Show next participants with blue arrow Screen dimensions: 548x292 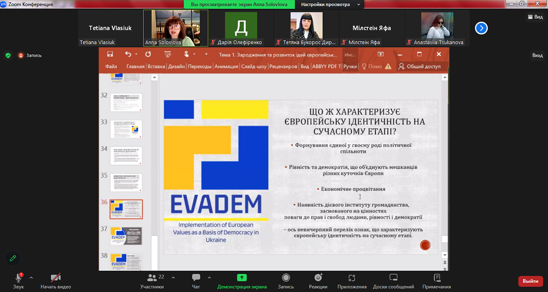(x=481, y=28)
